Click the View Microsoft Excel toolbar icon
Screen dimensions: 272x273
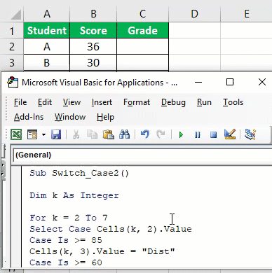click(16, 134)
